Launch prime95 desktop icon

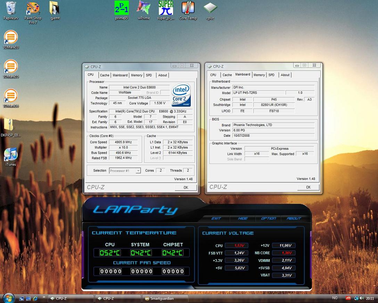[122, 11]
